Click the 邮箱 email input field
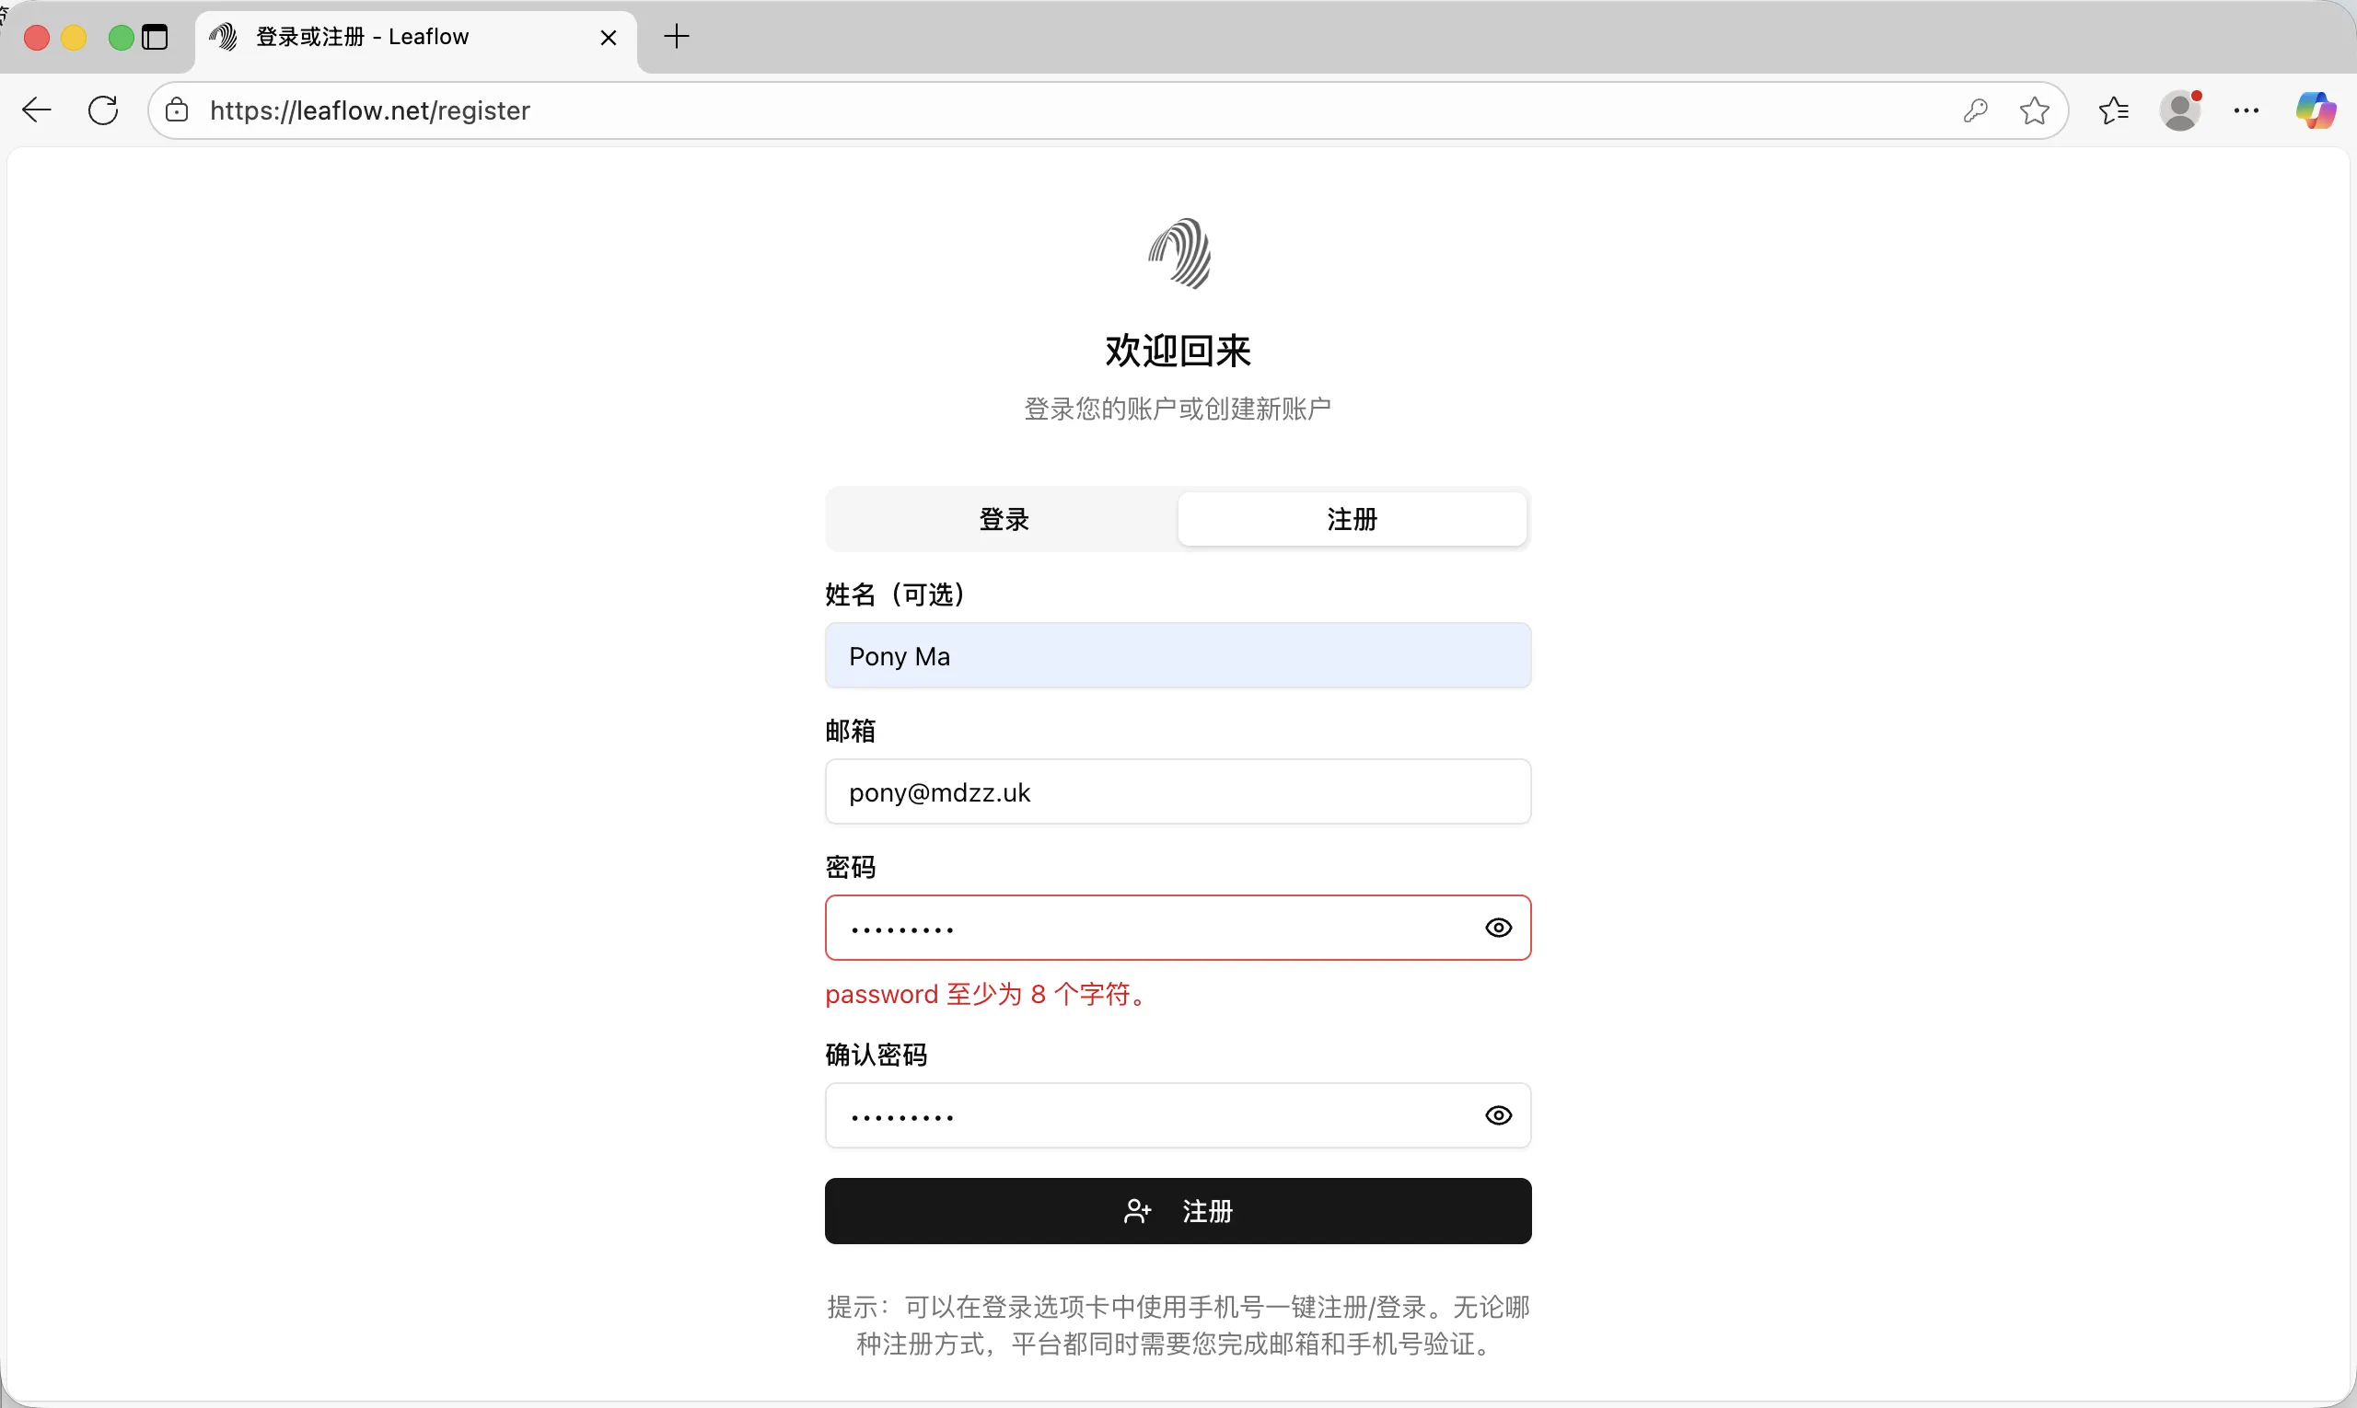The image size is (2357, 1408). [x=1177, y=792]
